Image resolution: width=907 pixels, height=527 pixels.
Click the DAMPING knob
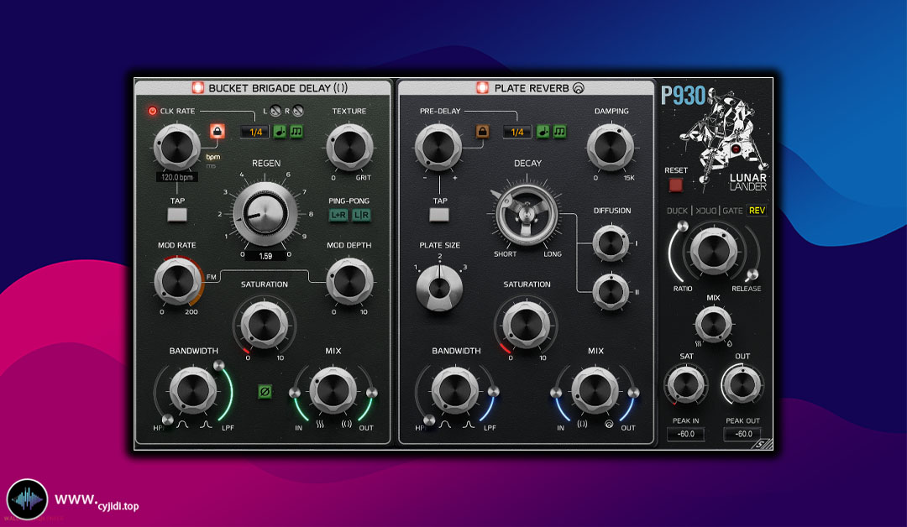(x=611, y=148)
